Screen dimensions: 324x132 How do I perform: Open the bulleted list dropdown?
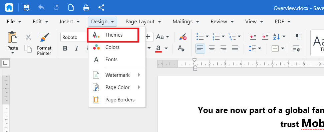tap(207, 37)
